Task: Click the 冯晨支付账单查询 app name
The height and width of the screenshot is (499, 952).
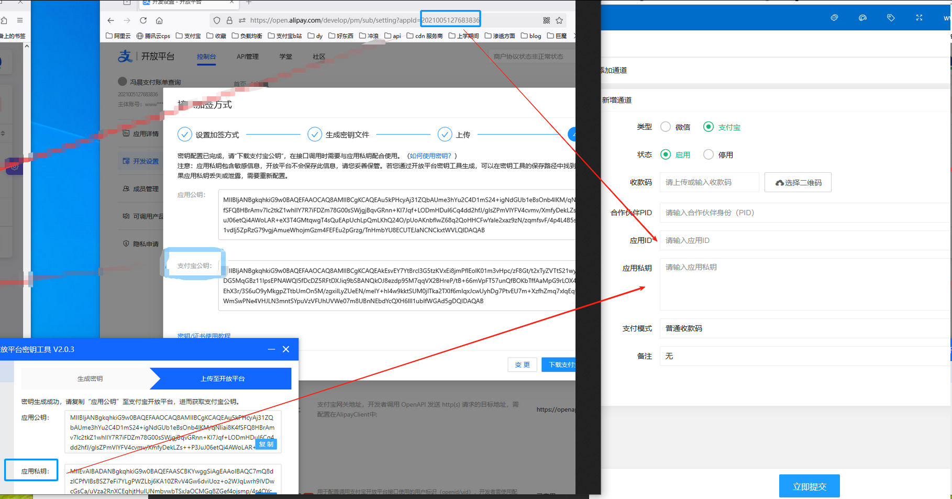Action: coord(155,82)
